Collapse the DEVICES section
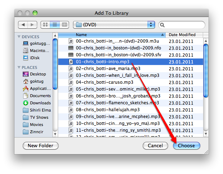 click(19, 37)
